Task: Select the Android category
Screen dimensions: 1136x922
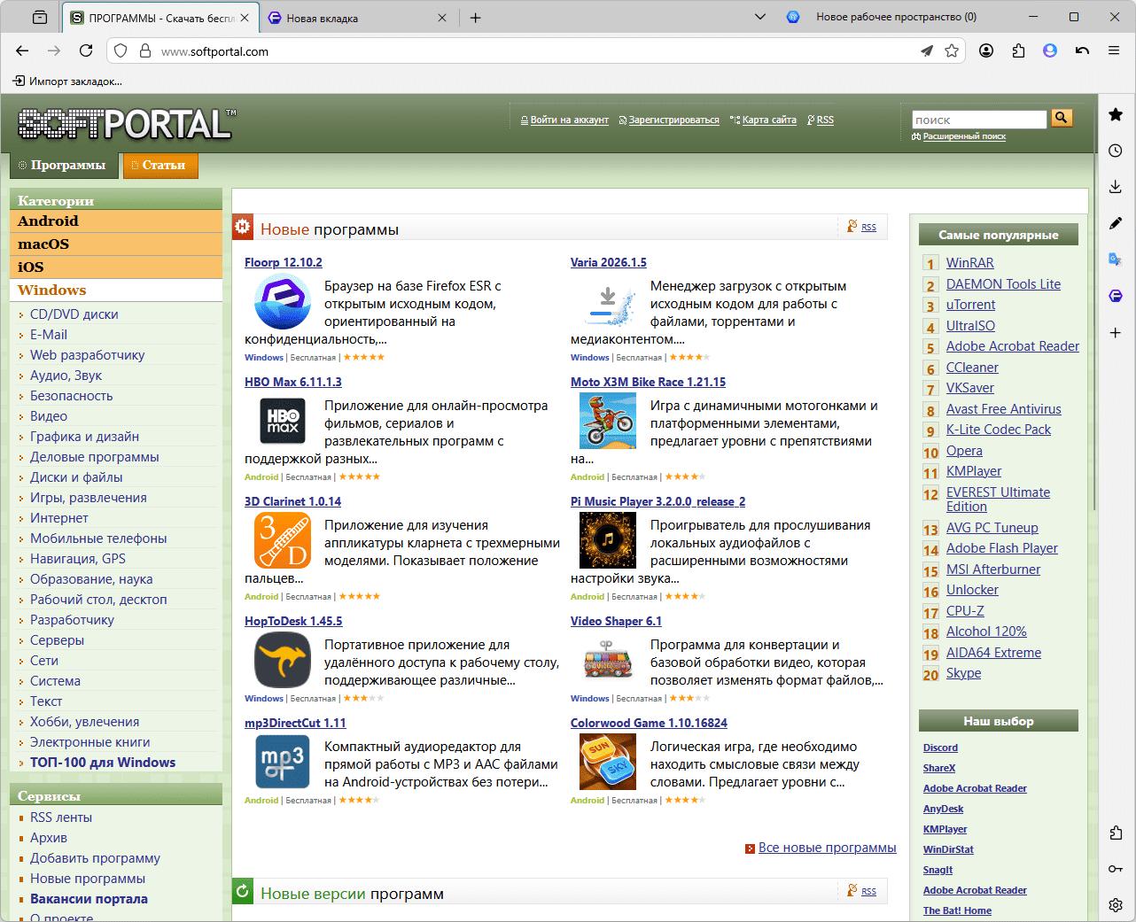Action: click(116, 221)
